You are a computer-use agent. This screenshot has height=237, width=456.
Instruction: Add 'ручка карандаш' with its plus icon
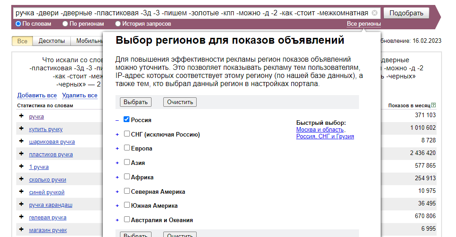pyautogui.click(x=21, y=204)
